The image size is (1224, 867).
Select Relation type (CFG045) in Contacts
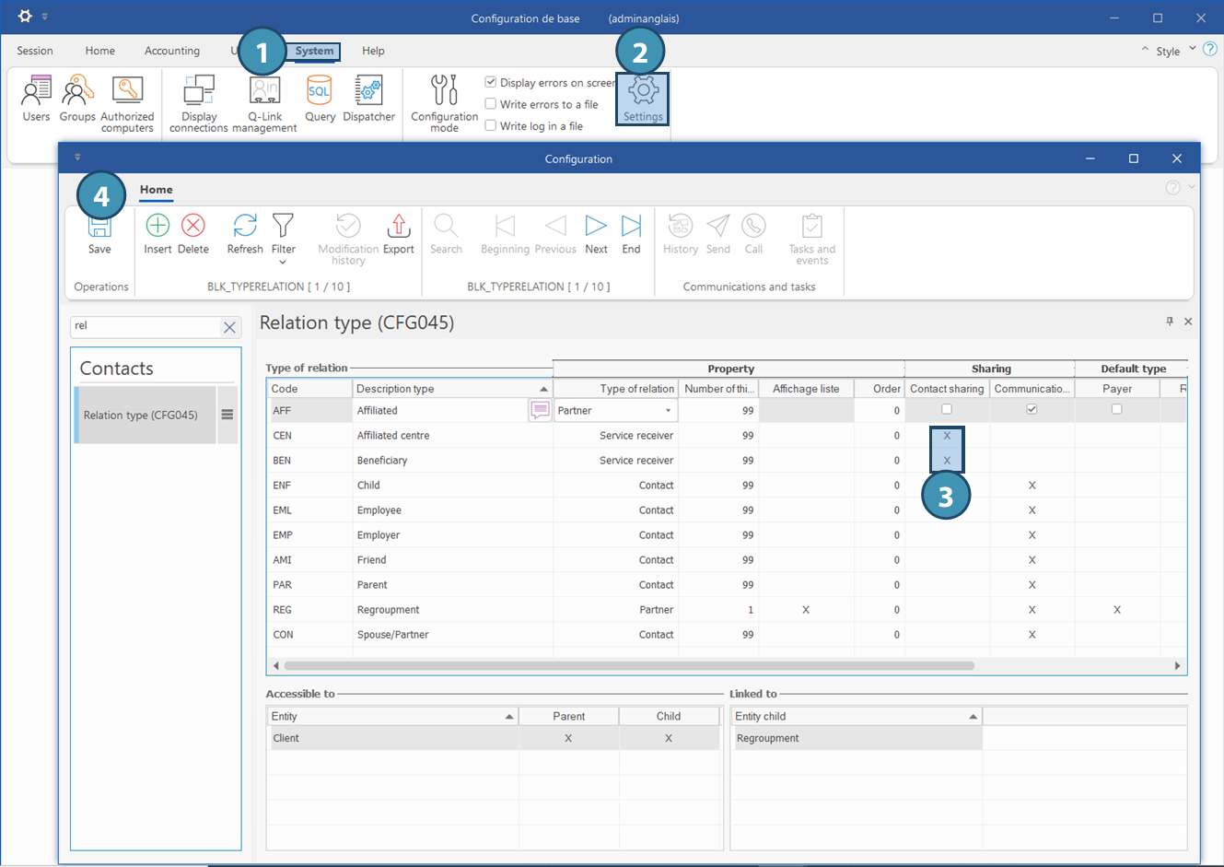(141, 416)
